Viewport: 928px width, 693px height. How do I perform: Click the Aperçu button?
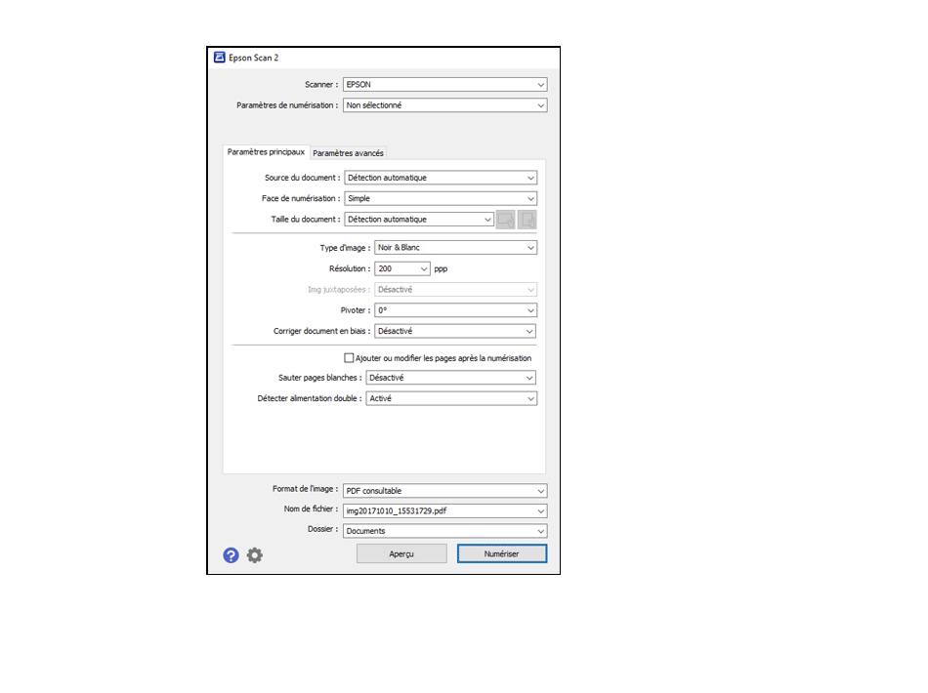click(x=401, y=554)
